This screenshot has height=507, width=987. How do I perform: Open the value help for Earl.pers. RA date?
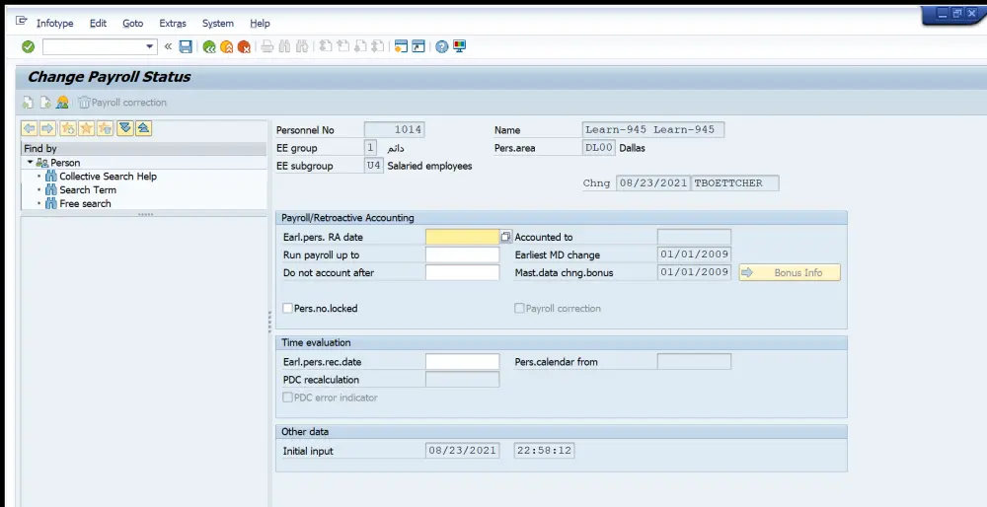point(505,237)
